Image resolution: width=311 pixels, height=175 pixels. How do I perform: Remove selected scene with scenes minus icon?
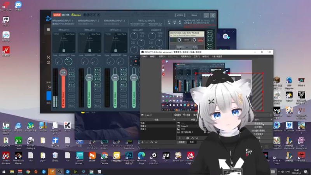147,142
